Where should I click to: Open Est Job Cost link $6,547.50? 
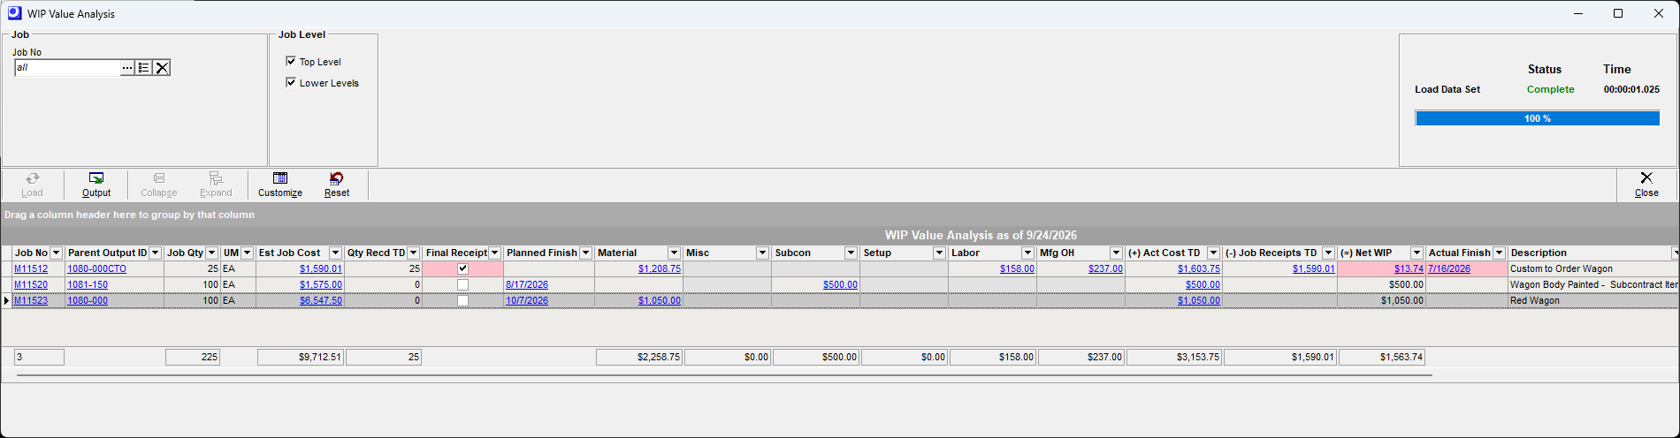[x=321, y=301]
